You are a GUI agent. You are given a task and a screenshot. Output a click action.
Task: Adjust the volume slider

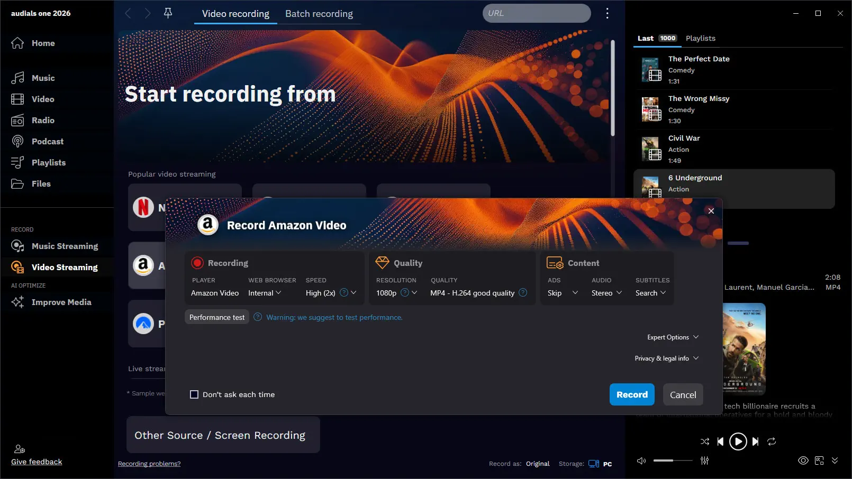pos(673,460)
